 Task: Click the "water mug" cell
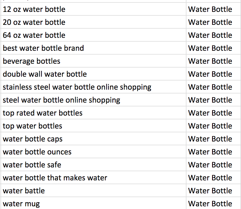(x=21, y=204)
